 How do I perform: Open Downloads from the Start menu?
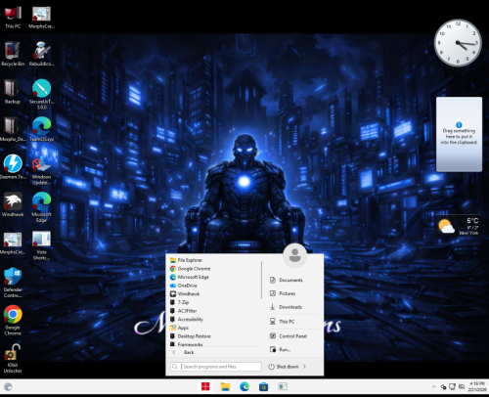tap(287, 307)
